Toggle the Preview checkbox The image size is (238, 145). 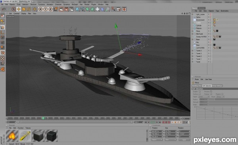[211, 92]
